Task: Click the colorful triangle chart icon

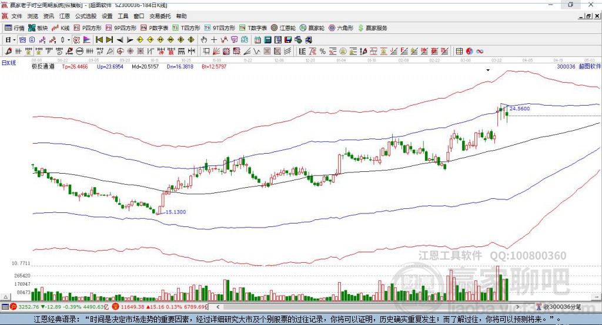Action: tap(87, 40)
